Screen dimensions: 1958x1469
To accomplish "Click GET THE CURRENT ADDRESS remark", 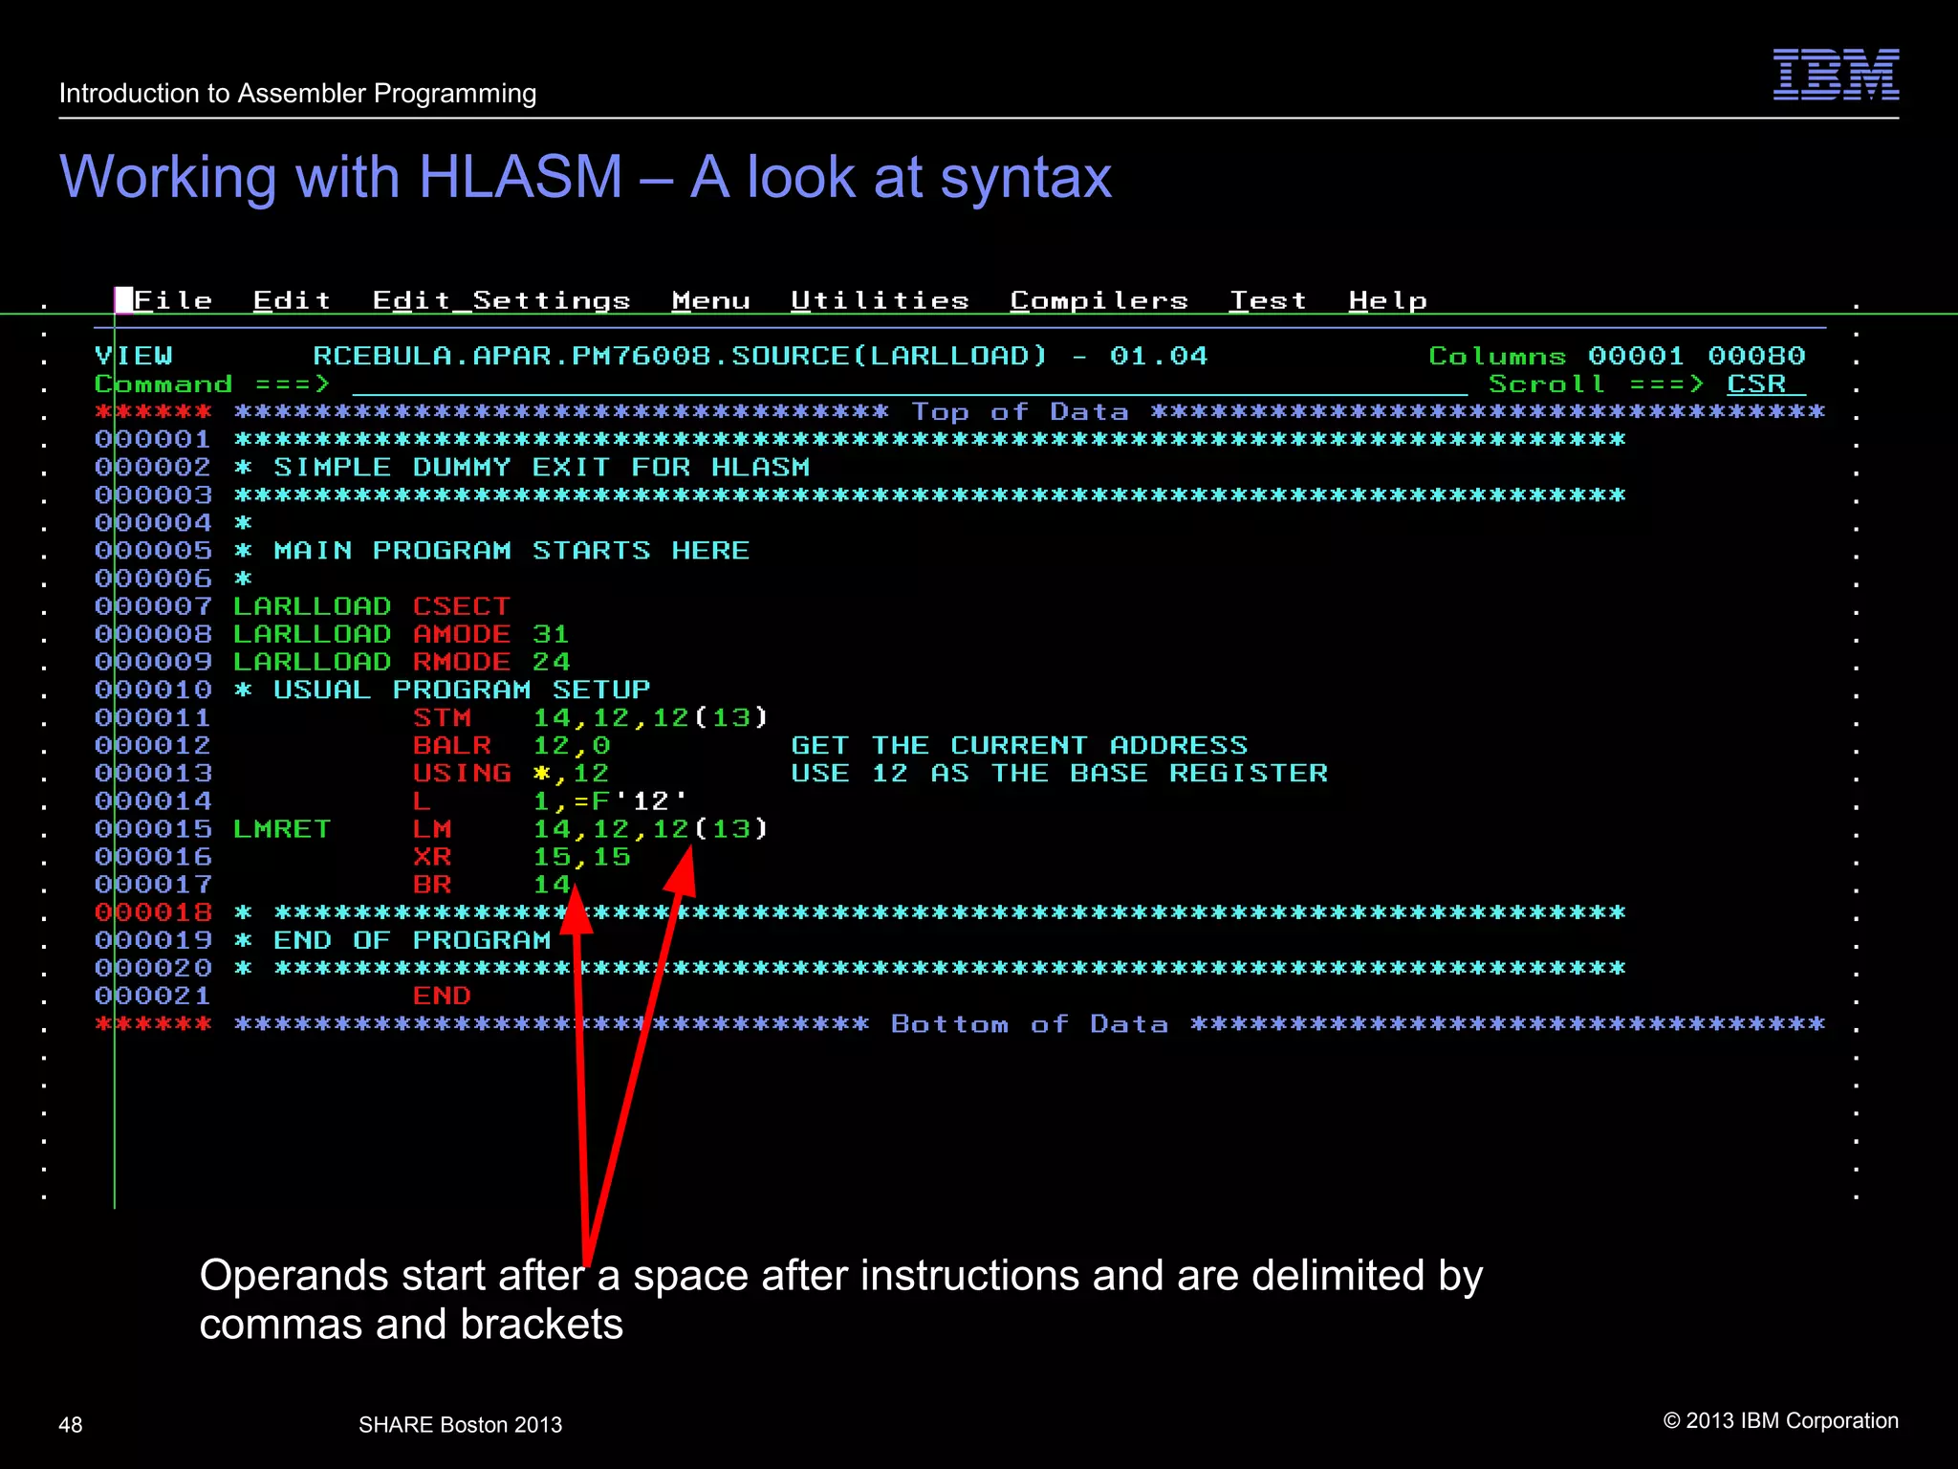I will coord(1020,745).
